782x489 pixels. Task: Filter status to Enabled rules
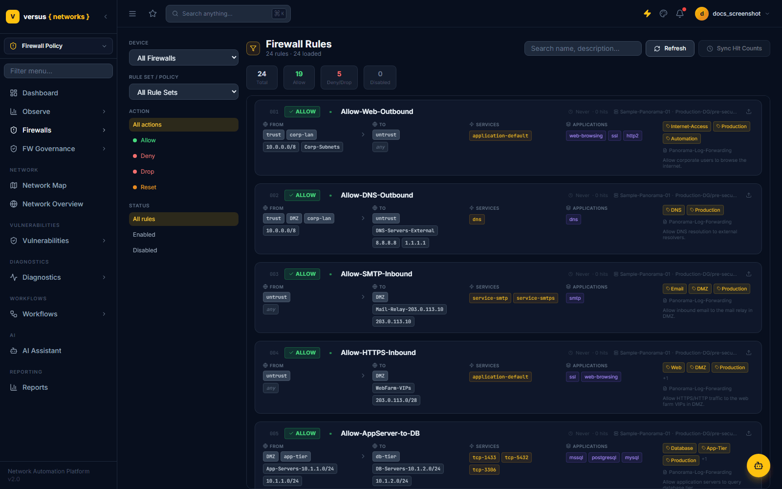[184, 235]
